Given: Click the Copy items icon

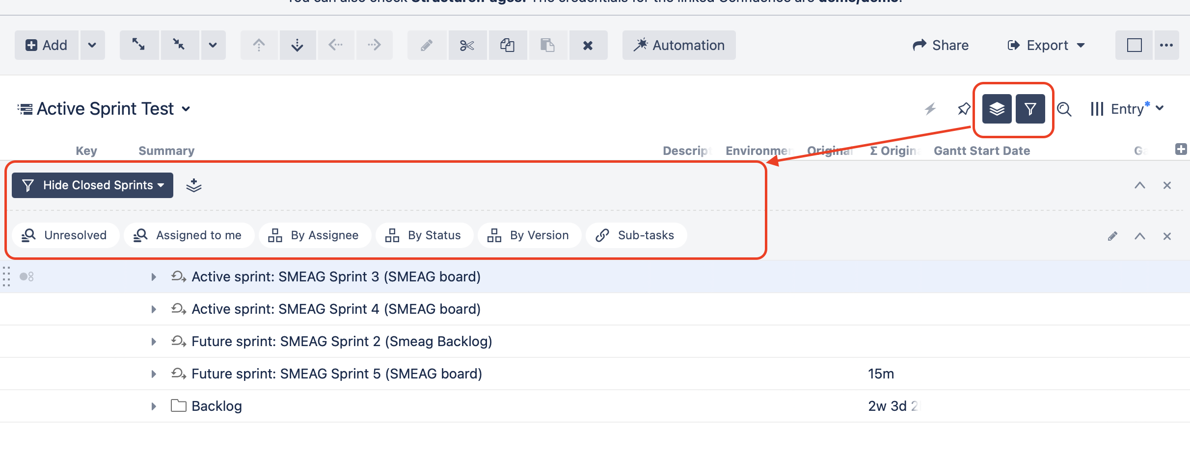Looking at the screenshot, I should 508,45.
